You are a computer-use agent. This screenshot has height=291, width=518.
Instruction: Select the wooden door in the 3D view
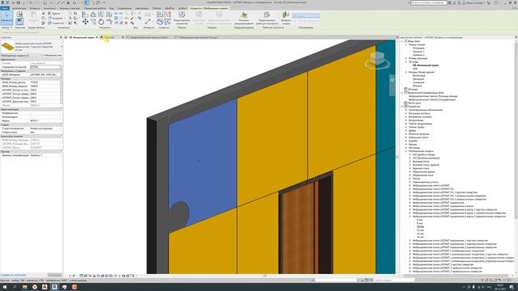[299, 228]
